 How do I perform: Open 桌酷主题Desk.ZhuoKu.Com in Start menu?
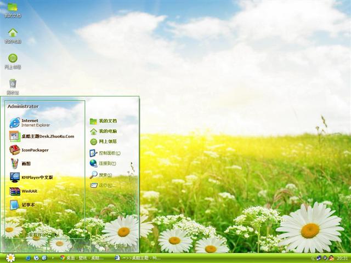click(x=42, y=136)
